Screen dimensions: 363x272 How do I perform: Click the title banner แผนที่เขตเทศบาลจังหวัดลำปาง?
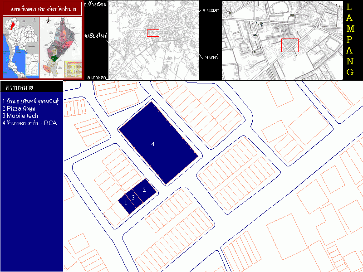pyautogui.click(x=43, y=9)
